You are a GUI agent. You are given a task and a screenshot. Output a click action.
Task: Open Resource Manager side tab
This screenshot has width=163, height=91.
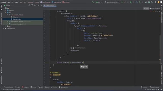(1, 18)
